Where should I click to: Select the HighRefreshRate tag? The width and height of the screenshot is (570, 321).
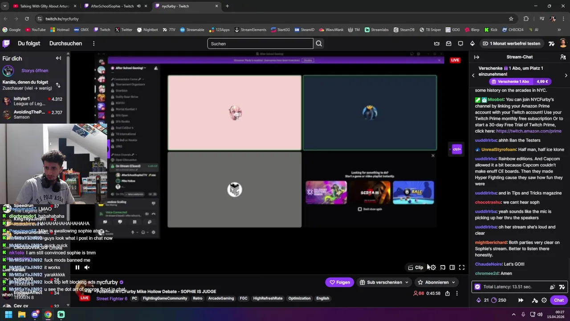coord(268,298)
